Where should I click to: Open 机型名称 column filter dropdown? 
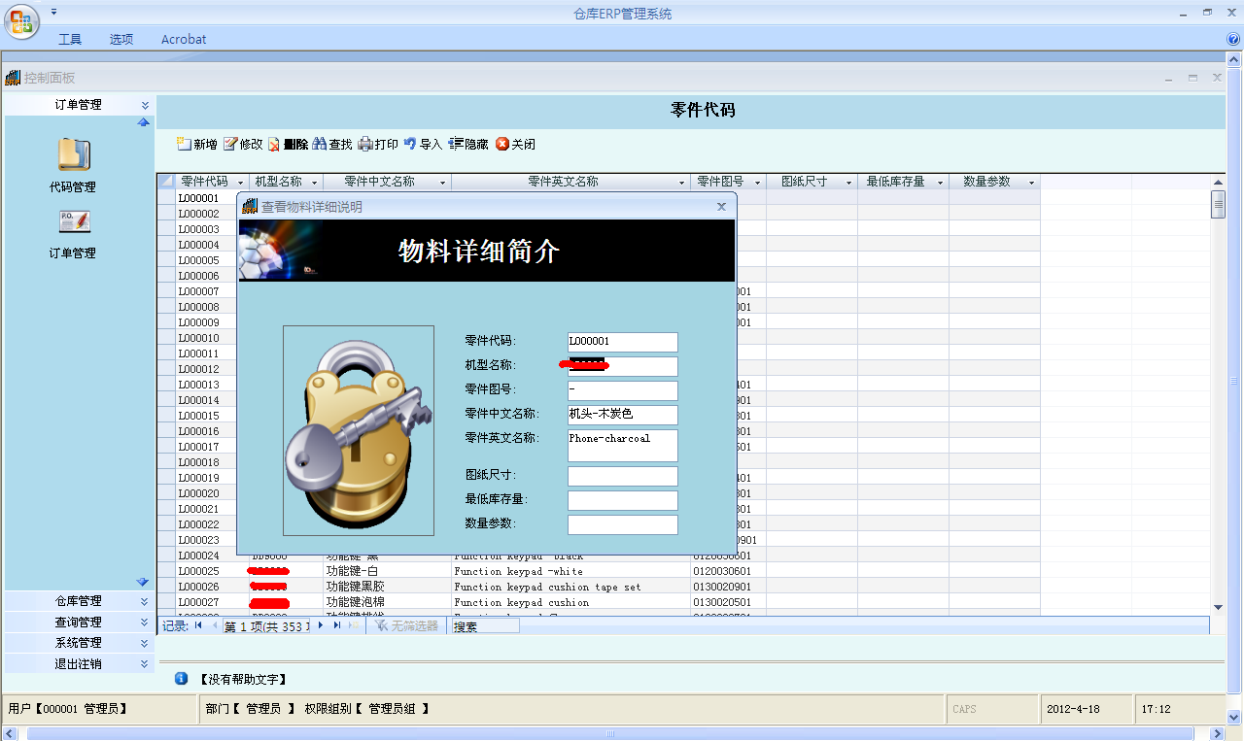[317, 183]
